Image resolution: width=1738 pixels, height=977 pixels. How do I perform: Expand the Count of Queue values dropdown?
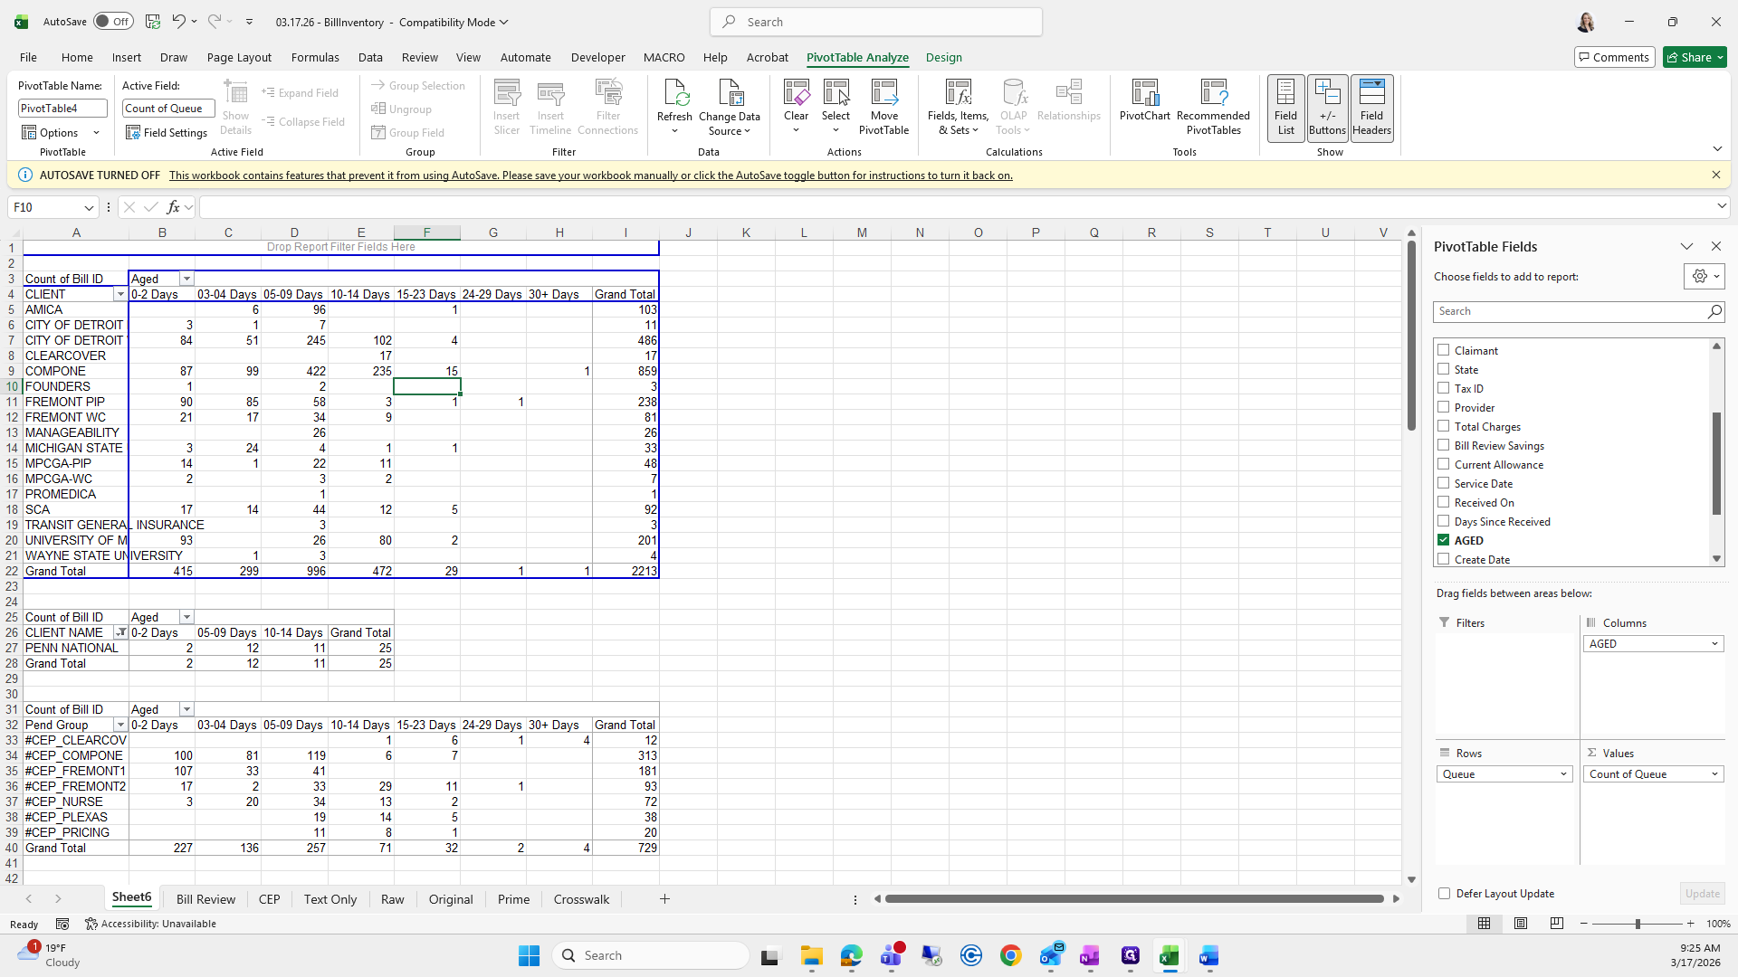[1714, 774]
